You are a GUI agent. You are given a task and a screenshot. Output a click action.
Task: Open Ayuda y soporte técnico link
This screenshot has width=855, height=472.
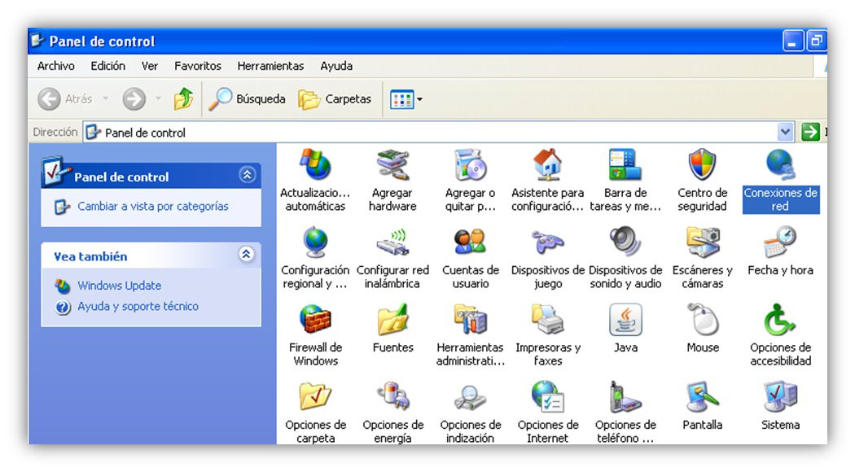point(138,306)
